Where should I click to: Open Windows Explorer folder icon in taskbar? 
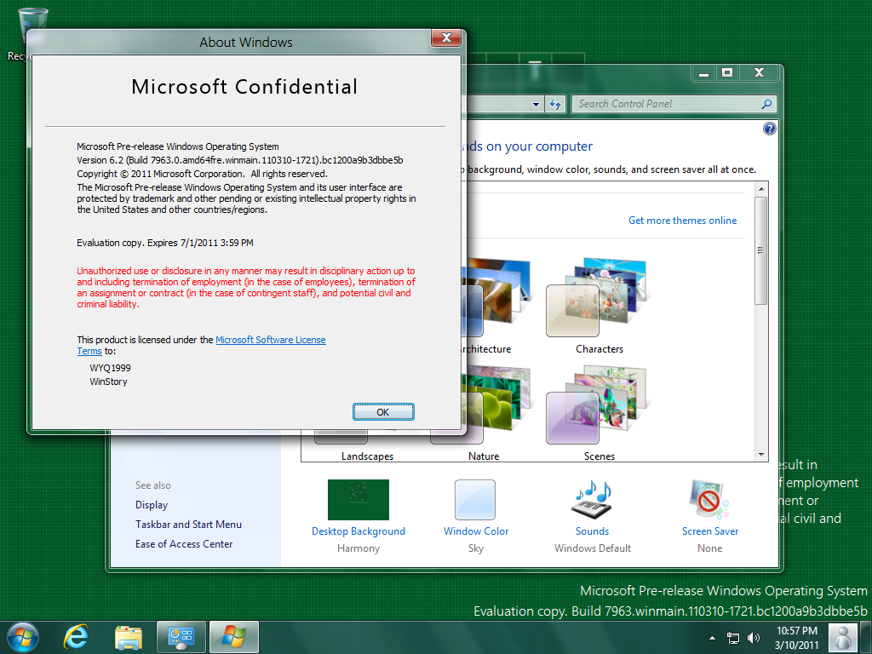[129, 636]
